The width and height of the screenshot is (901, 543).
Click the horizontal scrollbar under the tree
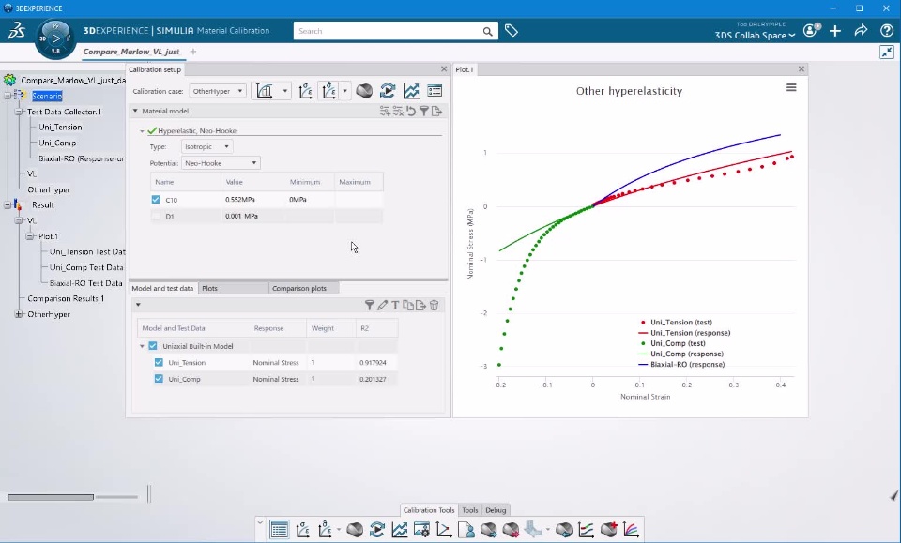pyautogui.click(x=51, y=497)
